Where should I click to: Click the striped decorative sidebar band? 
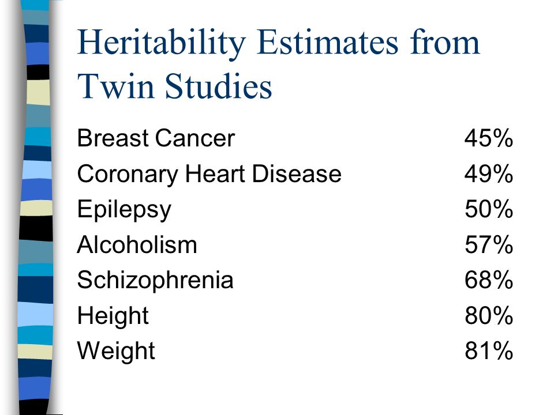click(36, 207)
